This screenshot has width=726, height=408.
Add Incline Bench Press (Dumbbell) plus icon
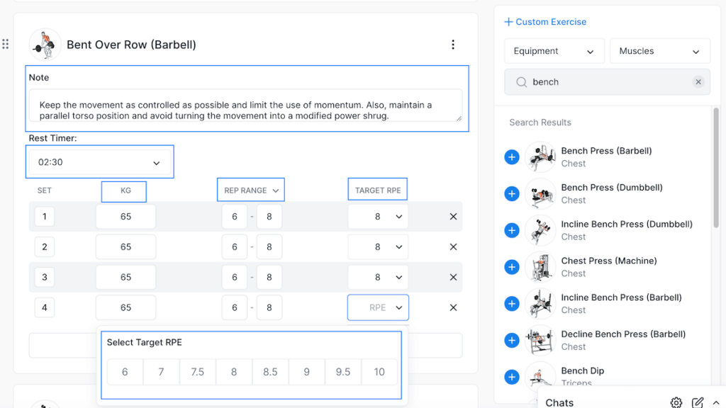pyautogui.click(x=512, y=230)
